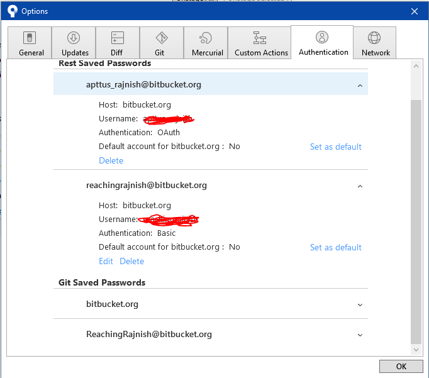Image resolution: width=429 pixels, height=378 pixels.
Task: Switch to the Network tab label
Action: [376, 52]
